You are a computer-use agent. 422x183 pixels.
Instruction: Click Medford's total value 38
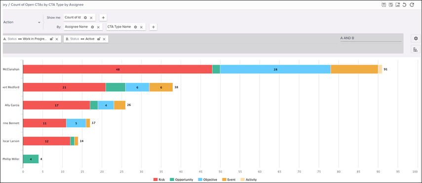coord(176,87)
